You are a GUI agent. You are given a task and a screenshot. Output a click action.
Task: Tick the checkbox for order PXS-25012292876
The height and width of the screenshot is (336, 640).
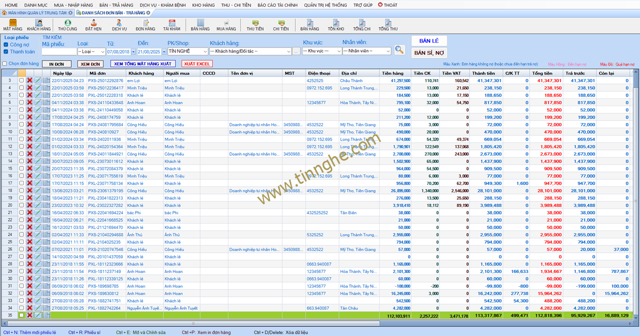[21, 80]
